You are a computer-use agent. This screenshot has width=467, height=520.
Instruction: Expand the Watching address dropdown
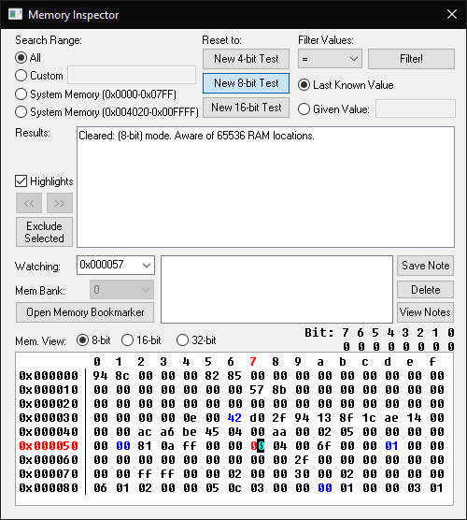[x=147, y=266]
